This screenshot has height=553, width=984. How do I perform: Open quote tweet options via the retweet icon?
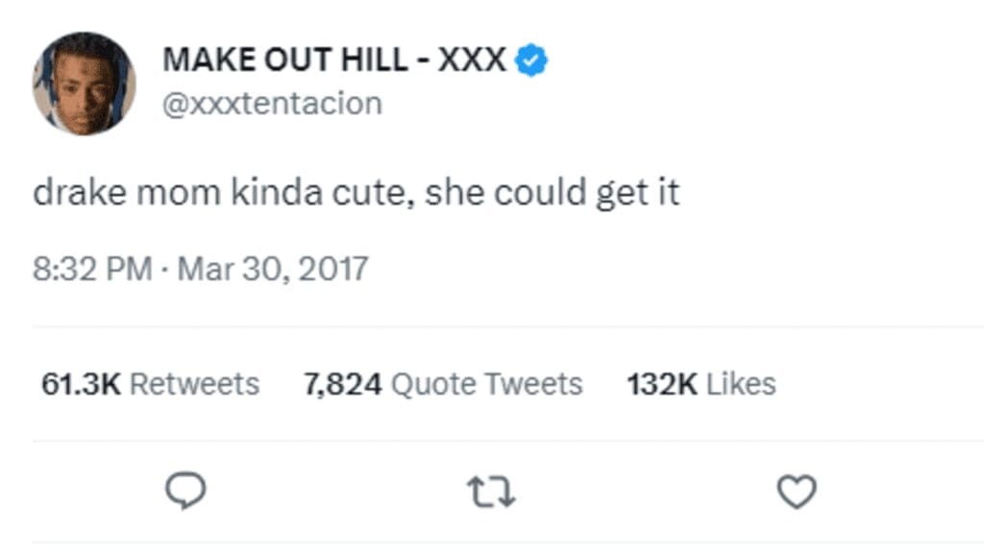coord(492,493)
